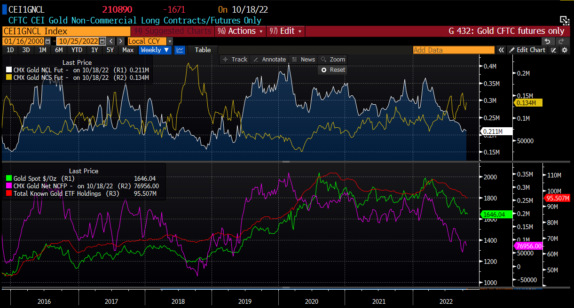
Task: Toggle the Track crosshair mode
Action: coord(235,59)
